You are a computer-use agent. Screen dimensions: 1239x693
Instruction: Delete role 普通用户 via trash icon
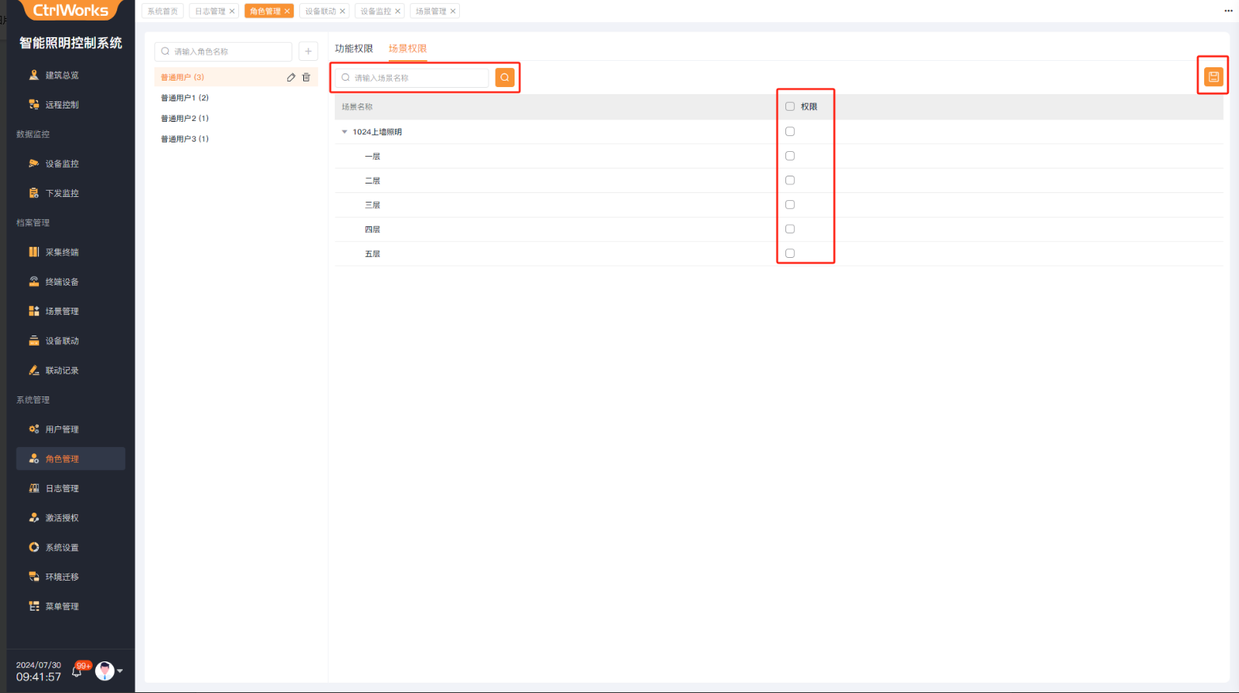(x=306, y=78)
